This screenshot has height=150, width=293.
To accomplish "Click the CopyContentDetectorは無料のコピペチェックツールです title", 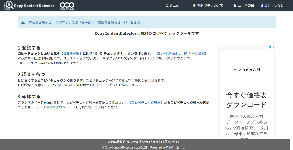I will coord(147,33).
